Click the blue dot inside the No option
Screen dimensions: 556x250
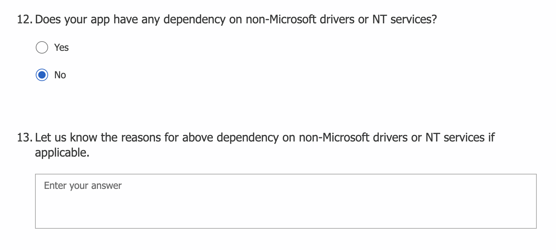pos(42,75)
